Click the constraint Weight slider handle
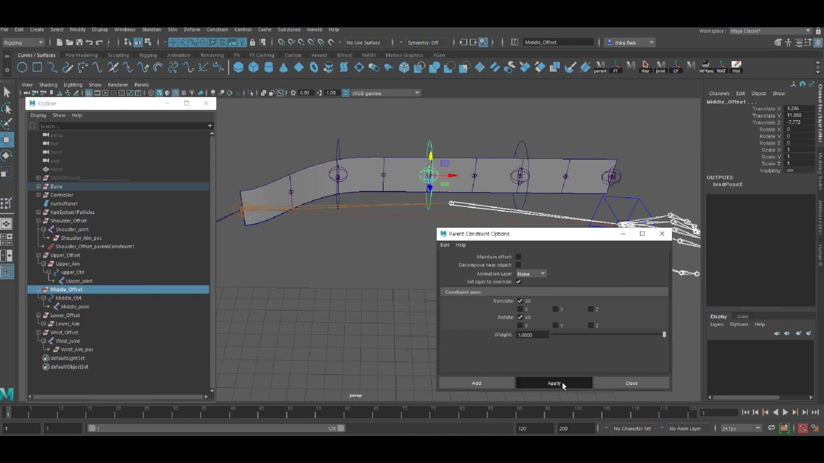Screen dimensions: 824x463 click(664, 334)
